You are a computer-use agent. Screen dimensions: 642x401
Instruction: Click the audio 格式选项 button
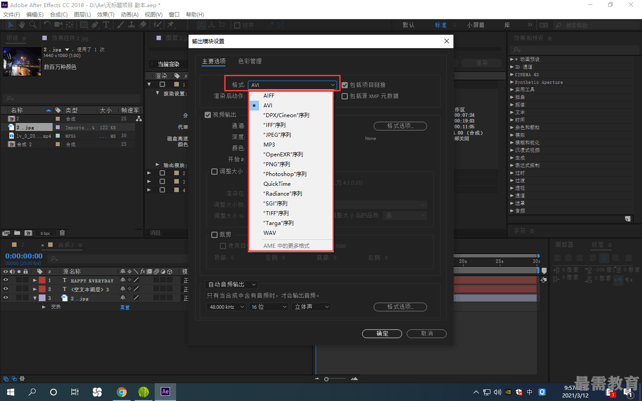(x=400, y=307)
